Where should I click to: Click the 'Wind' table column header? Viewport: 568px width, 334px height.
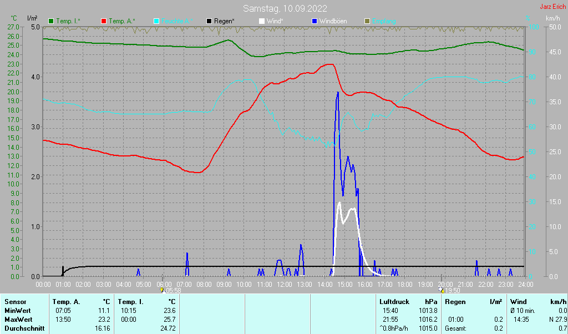(x=519, y=302)
